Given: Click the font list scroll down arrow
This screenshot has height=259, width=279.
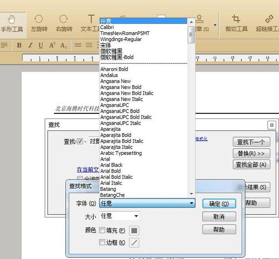Looking at the screenshot, I should point(191,194).
